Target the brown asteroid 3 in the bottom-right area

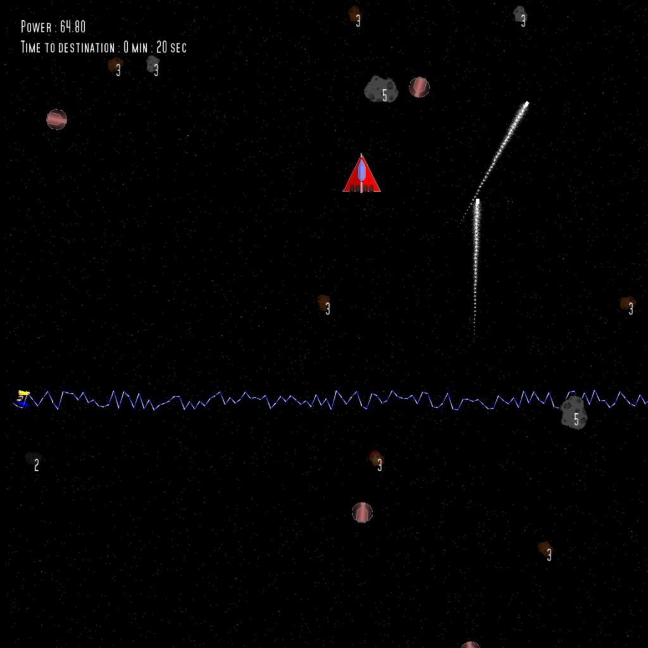pos(545,549)
